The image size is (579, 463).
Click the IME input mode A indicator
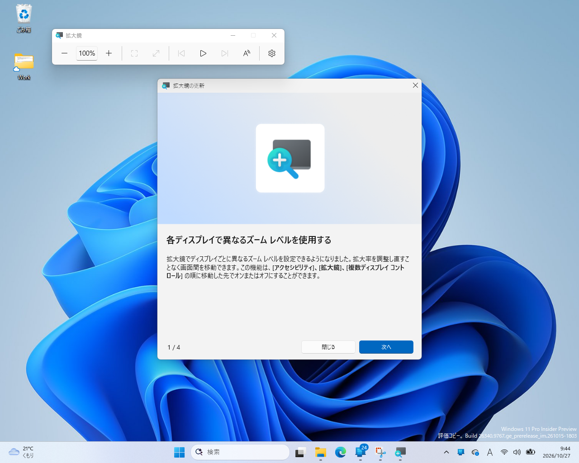(x=490, y=452)
